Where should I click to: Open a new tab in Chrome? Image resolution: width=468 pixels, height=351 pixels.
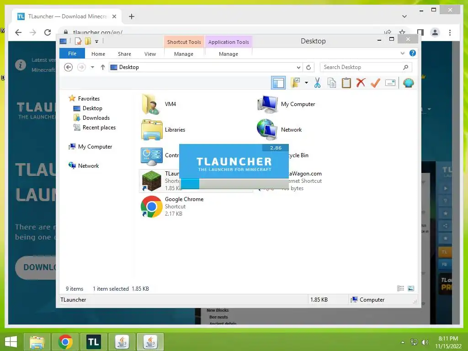tap(132, 16)
